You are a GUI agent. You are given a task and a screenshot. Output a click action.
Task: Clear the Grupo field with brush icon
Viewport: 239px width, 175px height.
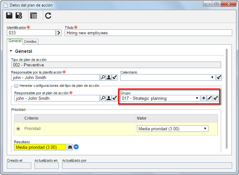(x=216, y=98)
